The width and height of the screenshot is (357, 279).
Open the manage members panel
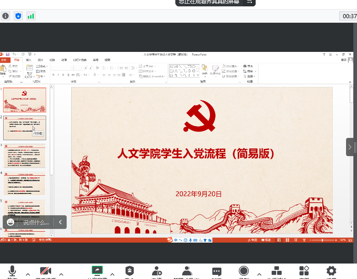click(186, 271)
